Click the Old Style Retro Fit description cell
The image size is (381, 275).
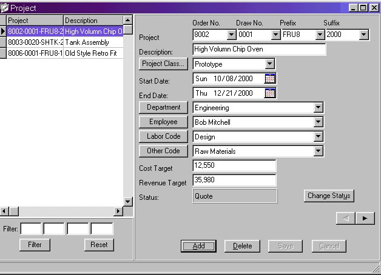93,53
